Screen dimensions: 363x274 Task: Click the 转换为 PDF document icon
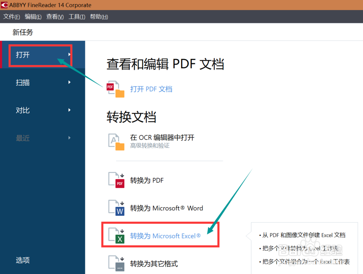(116, 180)
